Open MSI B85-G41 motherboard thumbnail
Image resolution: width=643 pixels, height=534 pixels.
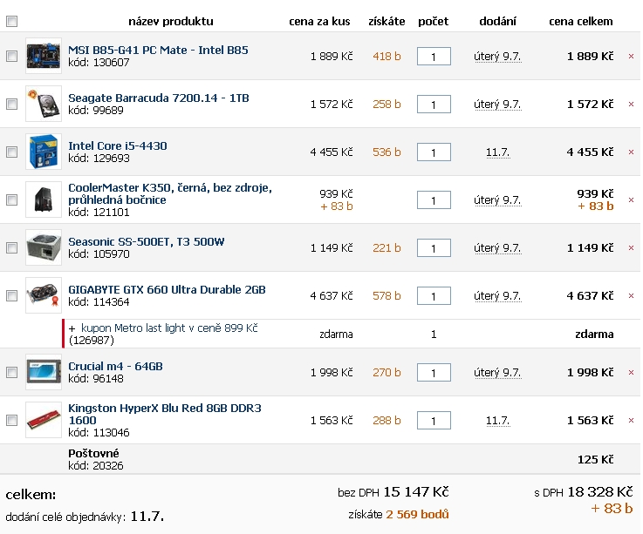pos(44,56)
